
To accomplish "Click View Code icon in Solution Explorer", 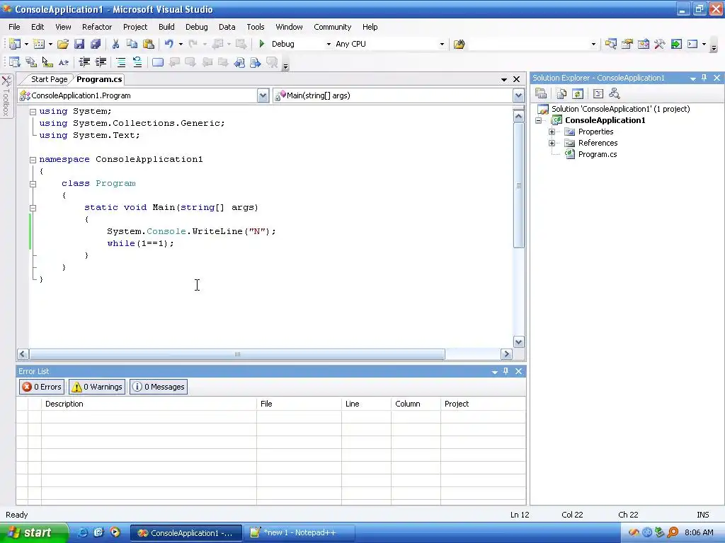I will point(598,94).
